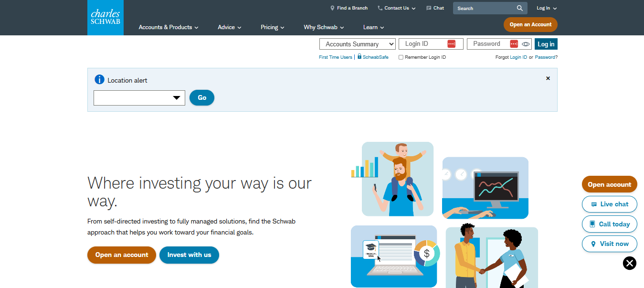Open the SchwabSafe link

tap(376, 57)
